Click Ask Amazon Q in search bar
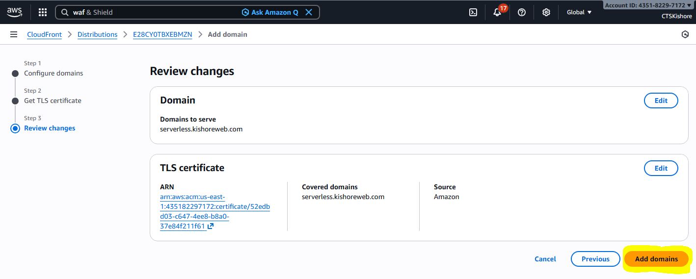 [270, 12]
